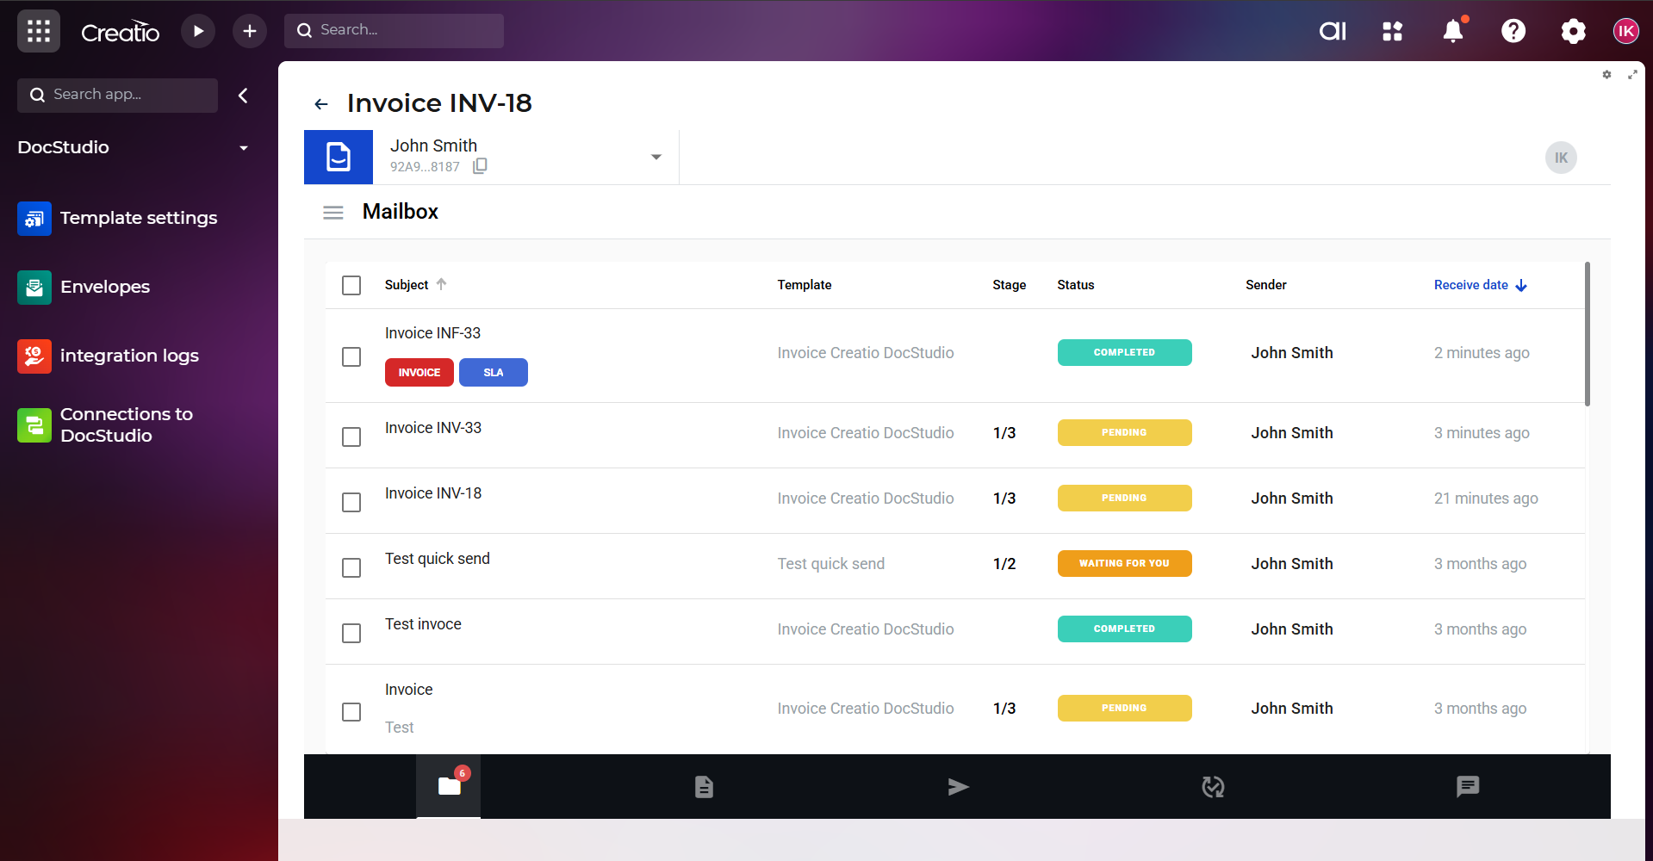Open the documents icon in bottom bar

coord(704,787)
